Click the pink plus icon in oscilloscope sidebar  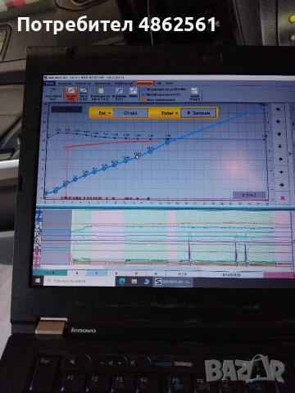37,251
